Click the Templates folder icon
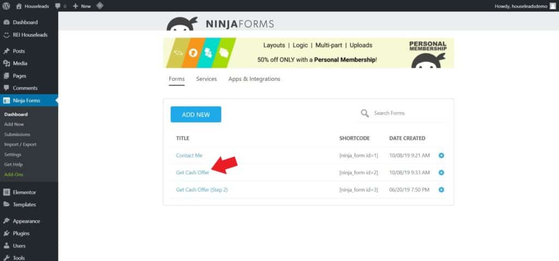Image resolution: width=559 pixels, height=261 pixels. pos(7,204)
